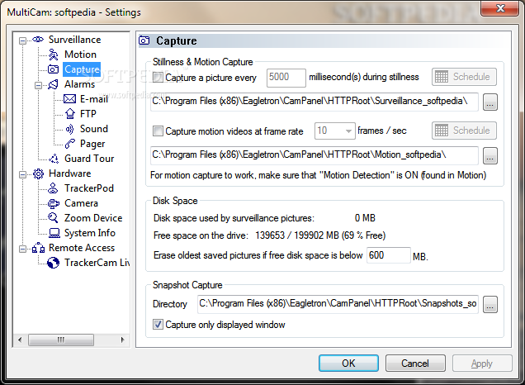This screenshot has height=385, width=525.
Task: Click the 5000 milliseconds interval field
Action: click(x=286, y=78)
